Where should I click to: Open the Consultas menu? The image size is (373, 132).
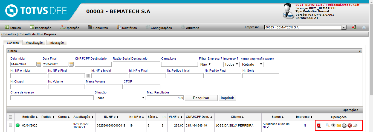tap(98, 28)
